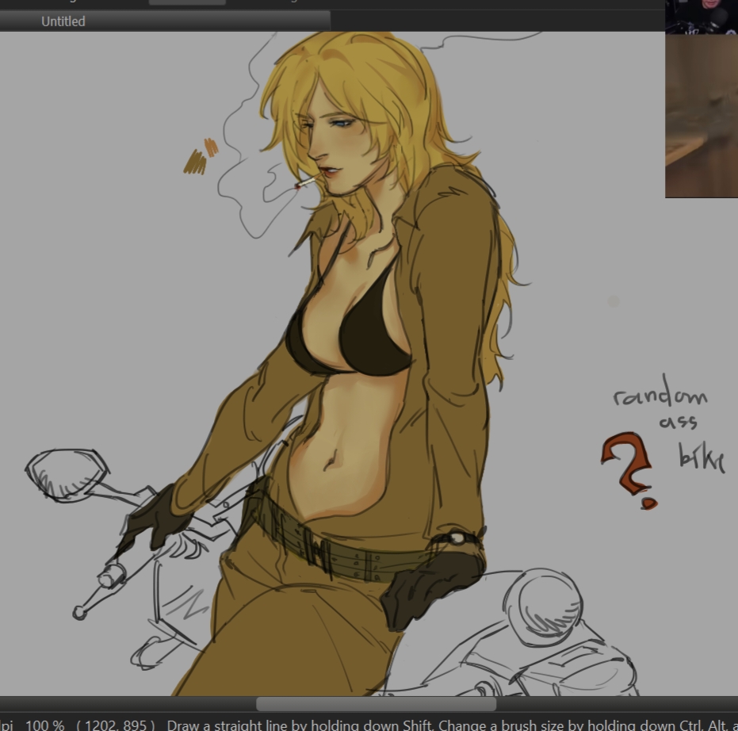Click the lit tip of the cigarette
The image size is (738, 731).
(298, 186)
